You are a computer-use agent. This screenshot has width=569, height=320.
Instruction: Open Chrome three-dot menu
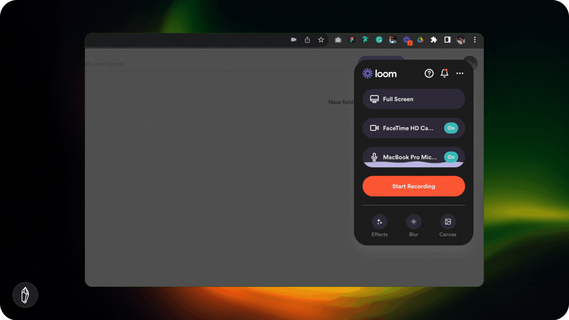(x=475, y=40)
